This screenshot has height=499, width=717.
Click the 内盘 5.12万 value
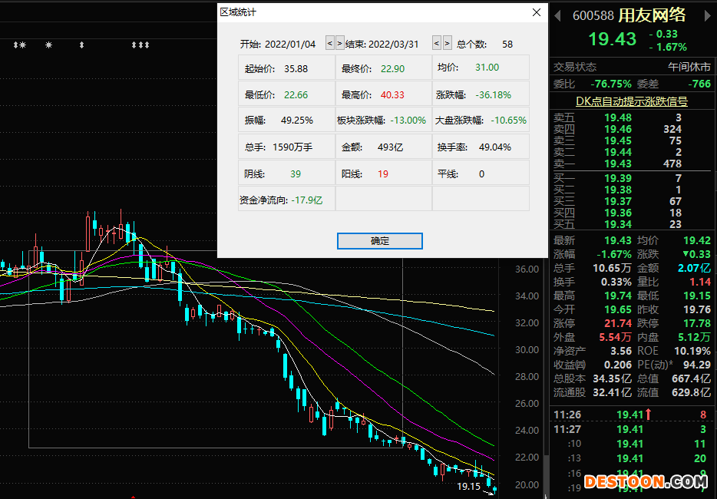[694, 337]
